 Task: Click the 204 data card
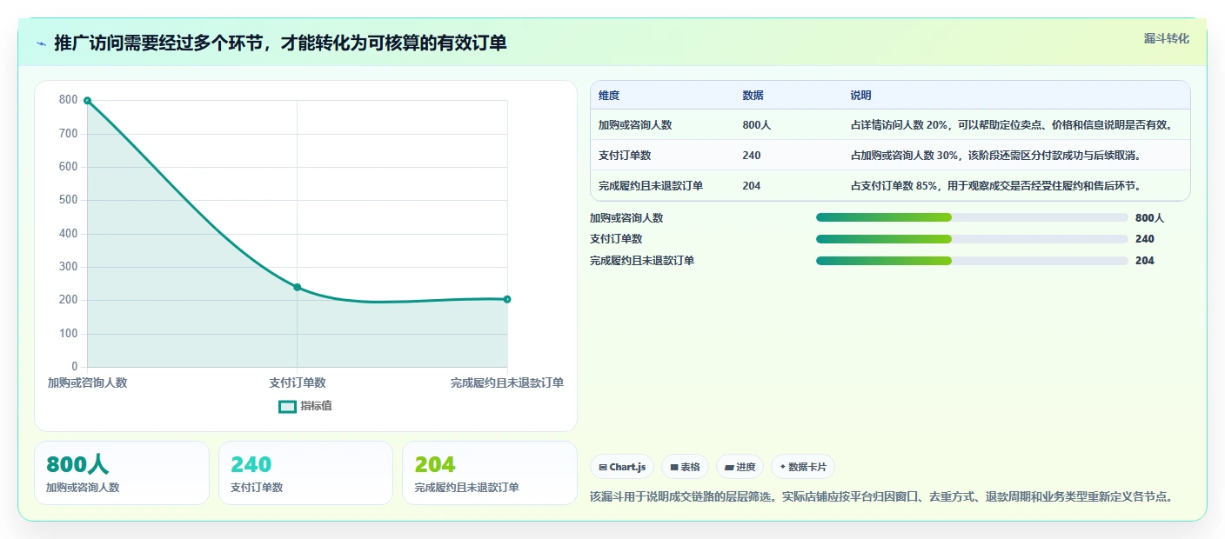point(490,473)
